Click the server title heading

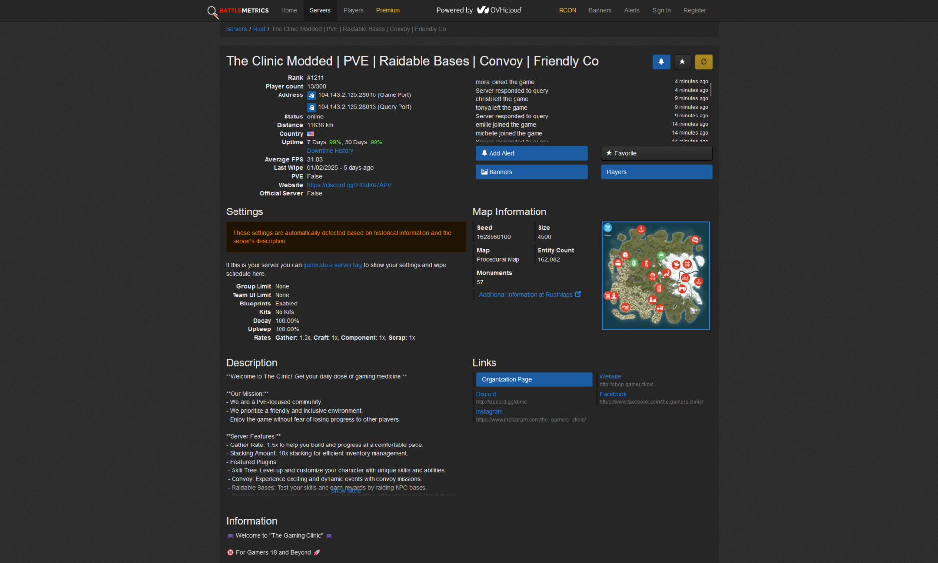point(412,61)
